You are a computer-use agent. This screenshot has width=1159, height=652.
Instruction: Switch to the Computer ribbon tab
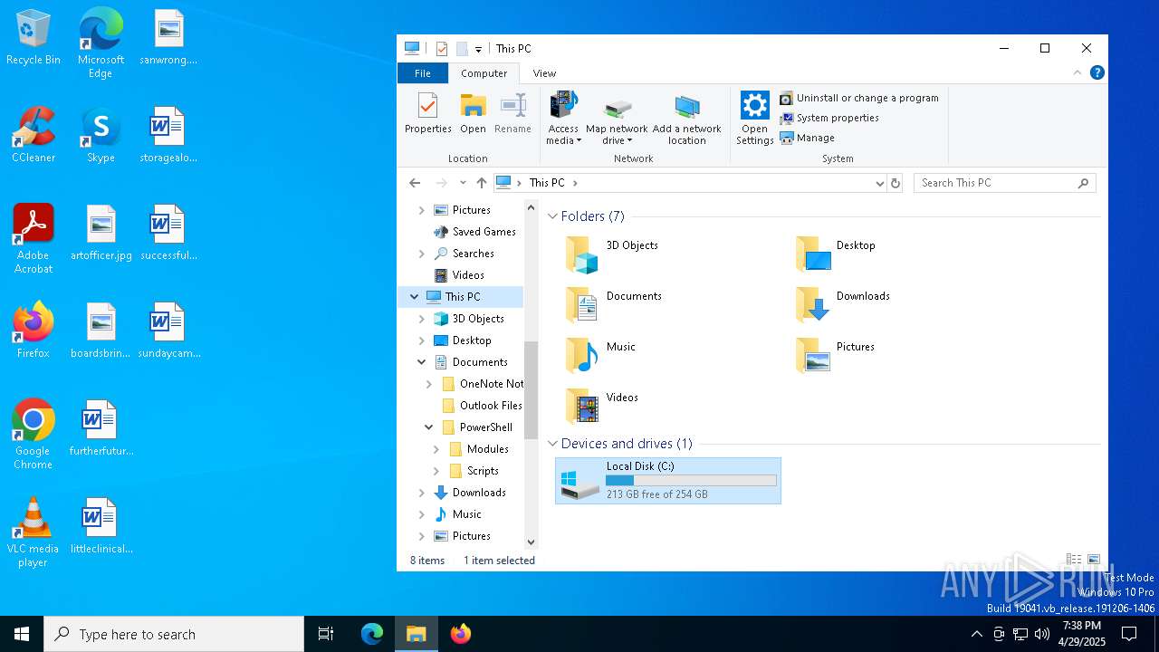coord(484,73)
